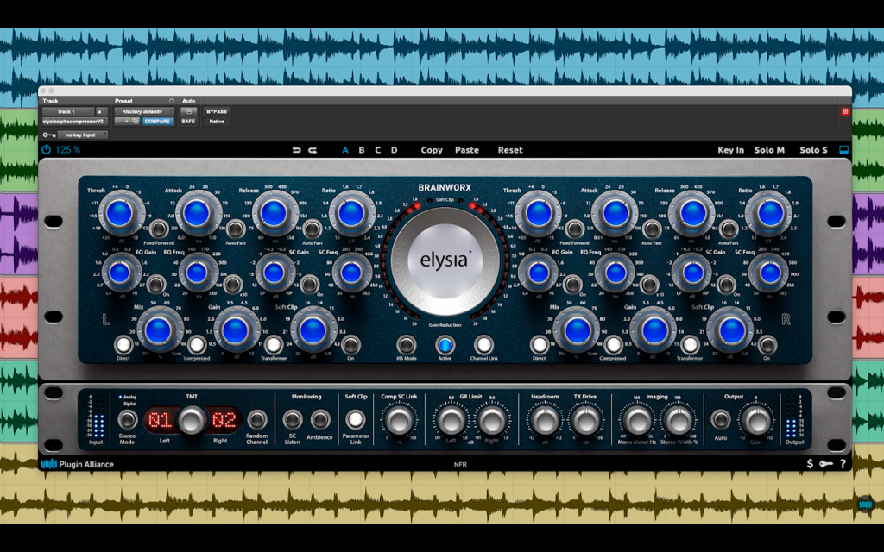Click the TMT Right channel 02 display

[x=224, y=420]
